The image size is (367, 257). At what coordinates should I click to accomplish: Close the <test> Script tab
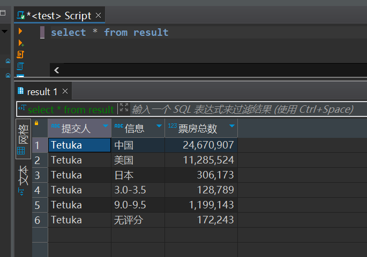pos(98,15)
